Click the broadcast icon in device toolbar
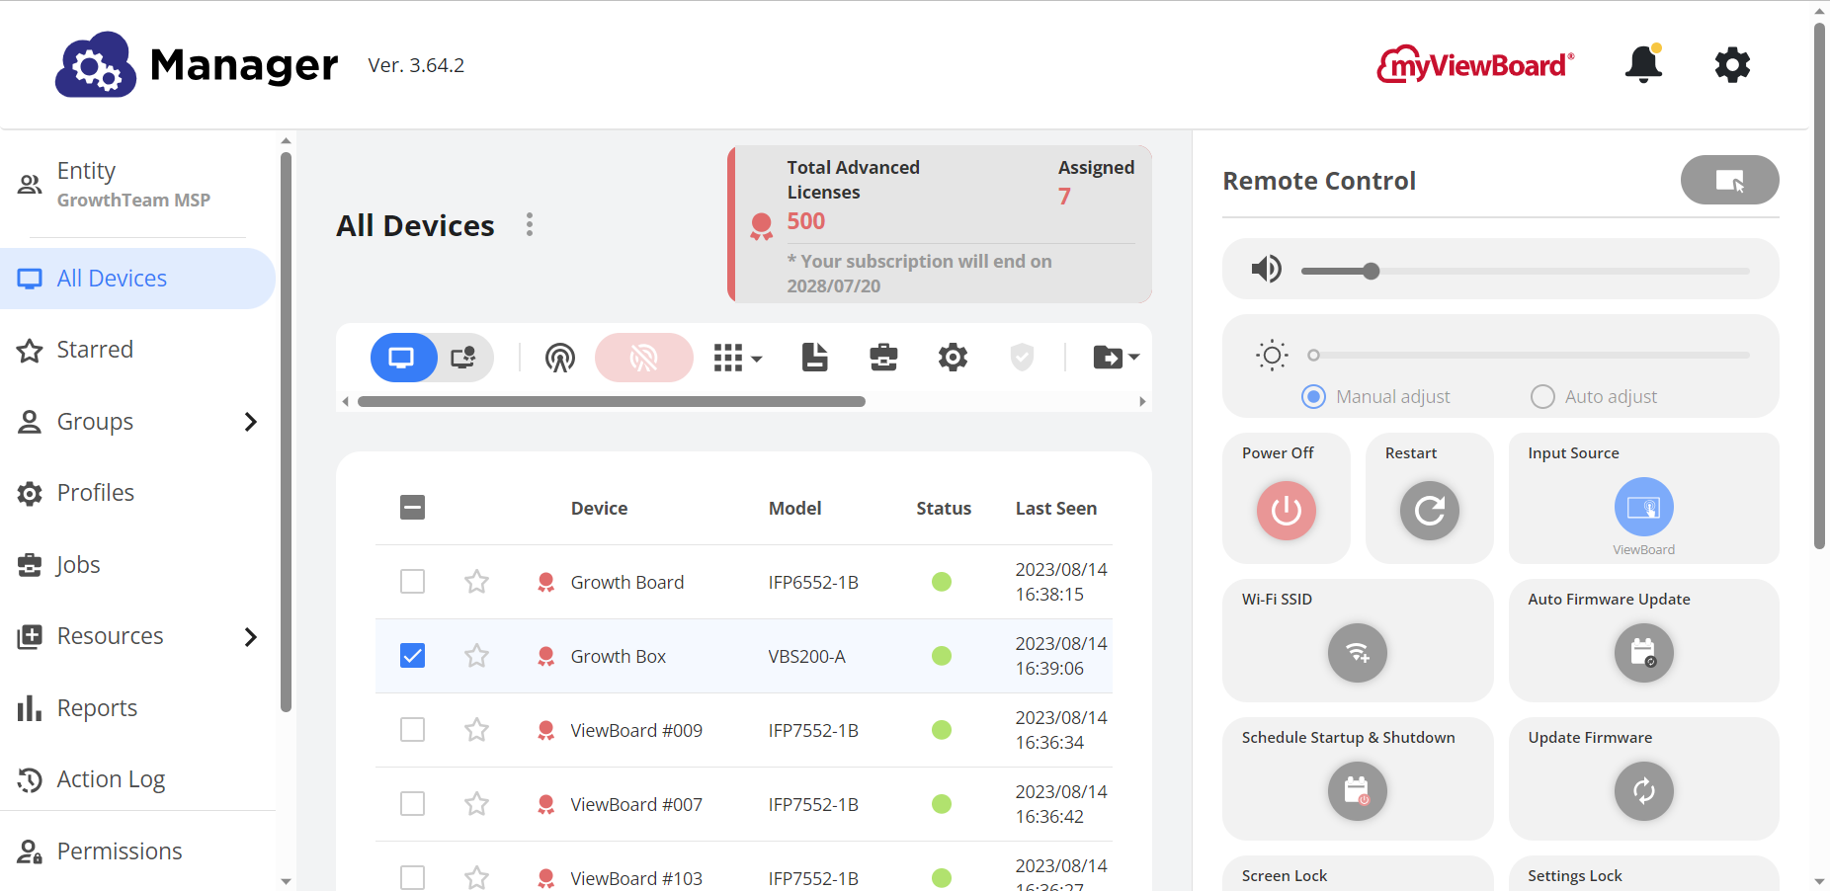The width and height of the screenshot is (1830, 891). (560, 358)
